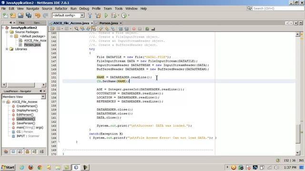This screenshot has height=171, width=305.
Task: Open the default config dropdown
Action: 82,15
